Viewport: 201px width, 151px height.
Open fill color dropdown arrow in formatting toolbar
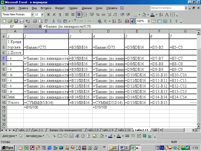(x=148, y=15)
